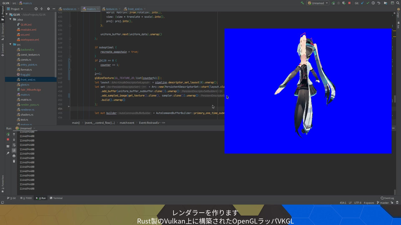This screenshot has width=401, height=225.
Task: Click Collapse All icon in Project panel
Action: [x=42, y=9]
